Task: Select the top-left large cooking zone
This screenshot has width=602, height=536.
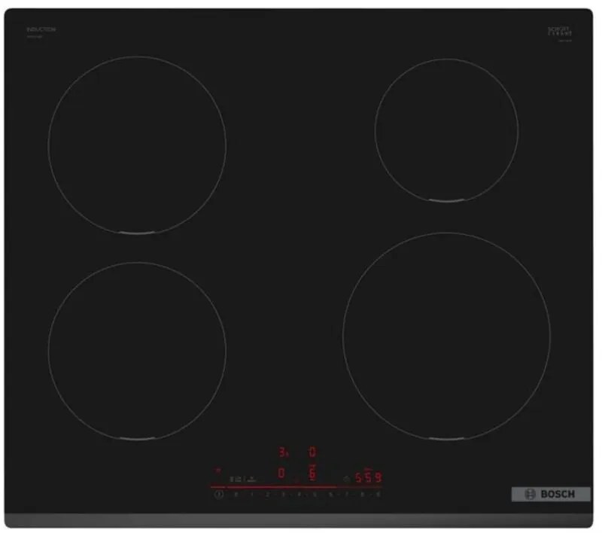Action: (x=137, y=145)
